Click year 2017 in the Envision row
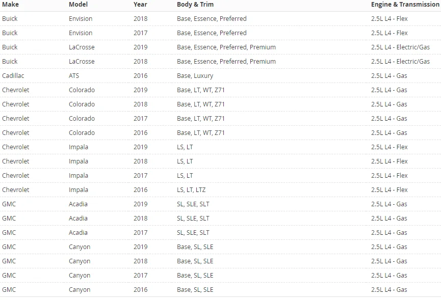This screenshot has width=441, height=300. coord(140,33)
